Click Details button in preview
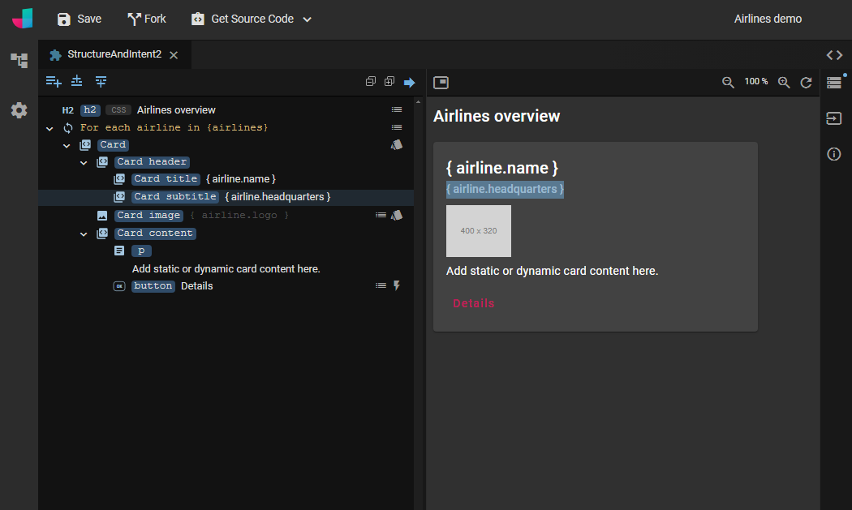This screenshot has height=510, width=852. tap(474, 303)
